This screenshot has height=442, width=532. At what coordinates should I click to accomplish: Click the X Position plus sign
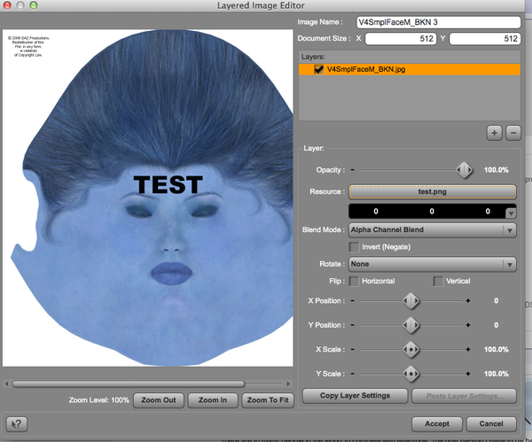pyautogui.click(x=468, y=300)
